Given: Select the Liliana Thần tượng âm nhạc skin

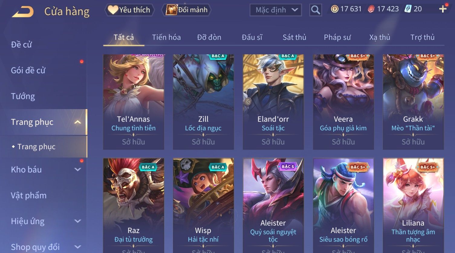Looking at the screenshot, I should (413, 206).
